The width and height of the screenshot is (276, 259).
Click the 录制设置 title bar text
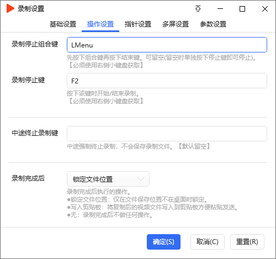pyautogui.click(x=31, y=9)
